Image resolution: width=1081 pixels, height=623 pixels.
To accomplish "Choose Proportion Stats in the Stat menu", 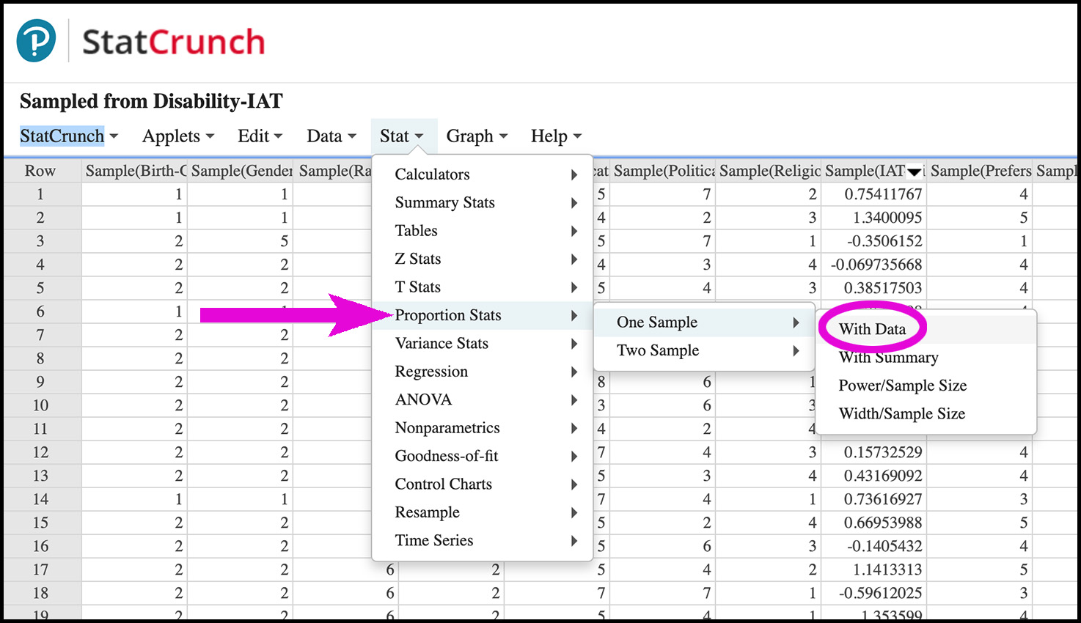I will click(x=483, y=315).
